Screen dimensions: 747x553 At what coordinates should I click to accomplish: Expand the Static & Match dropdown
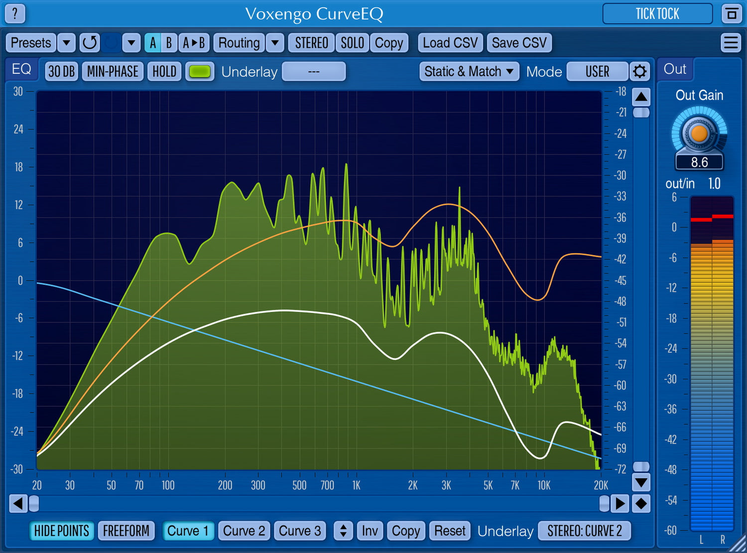point(469,72)
